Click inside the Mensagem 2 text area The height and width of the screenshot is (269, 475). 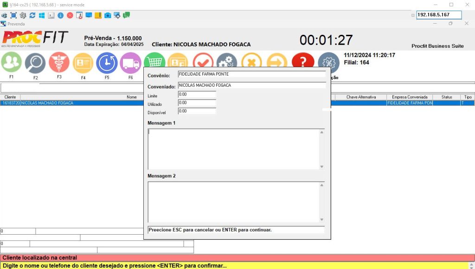tap(233, 202)
